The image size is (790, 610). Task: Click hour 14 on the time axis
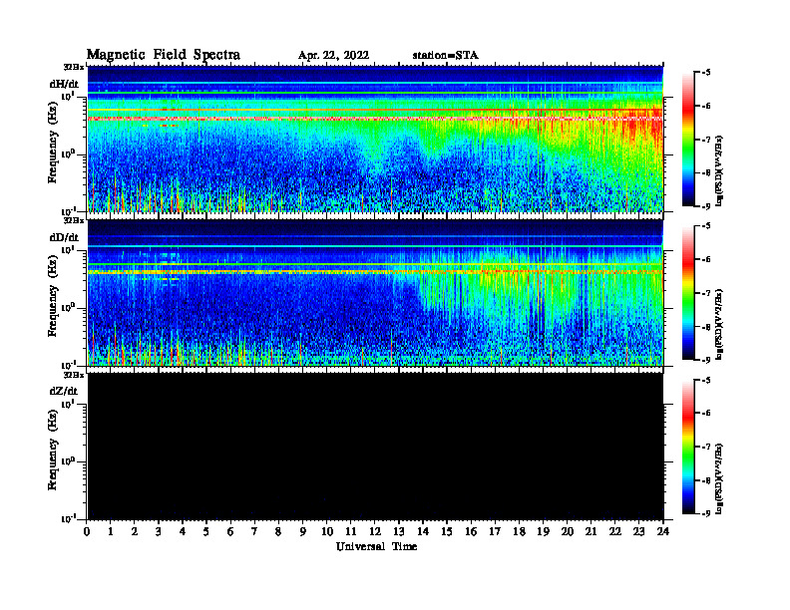[x=423, y=531]
